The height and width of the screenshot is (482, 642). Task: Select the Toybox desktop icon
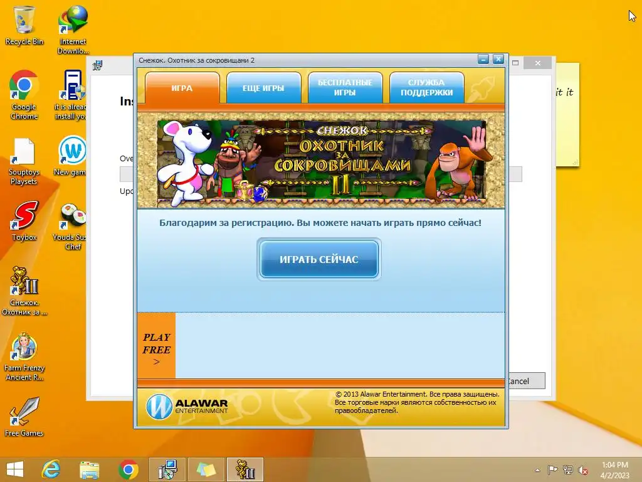point(24,220)
